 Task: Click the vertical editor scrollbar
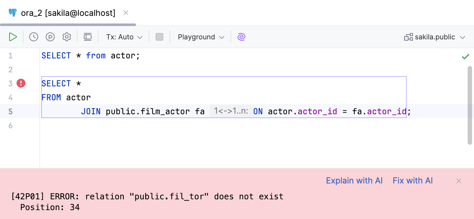tap(469, 105)
